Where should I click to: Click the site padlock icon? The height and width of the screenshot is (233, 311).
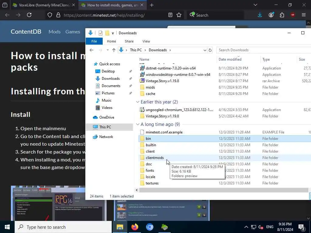coord(58,15)
